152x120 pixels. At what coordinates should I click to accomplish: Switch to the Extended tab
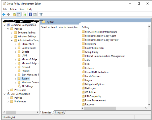pos(47,112)
